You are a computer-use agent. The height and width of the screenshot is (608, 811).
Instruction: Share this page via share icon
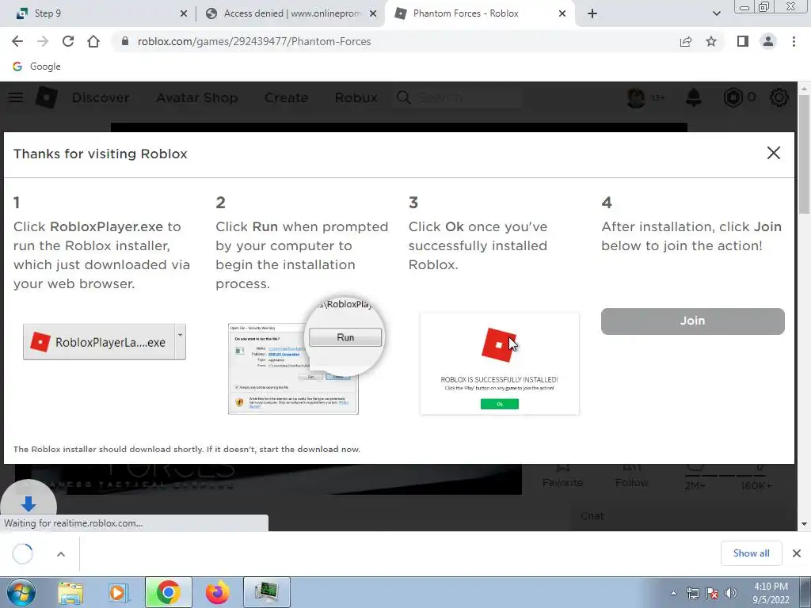[686, 41]
